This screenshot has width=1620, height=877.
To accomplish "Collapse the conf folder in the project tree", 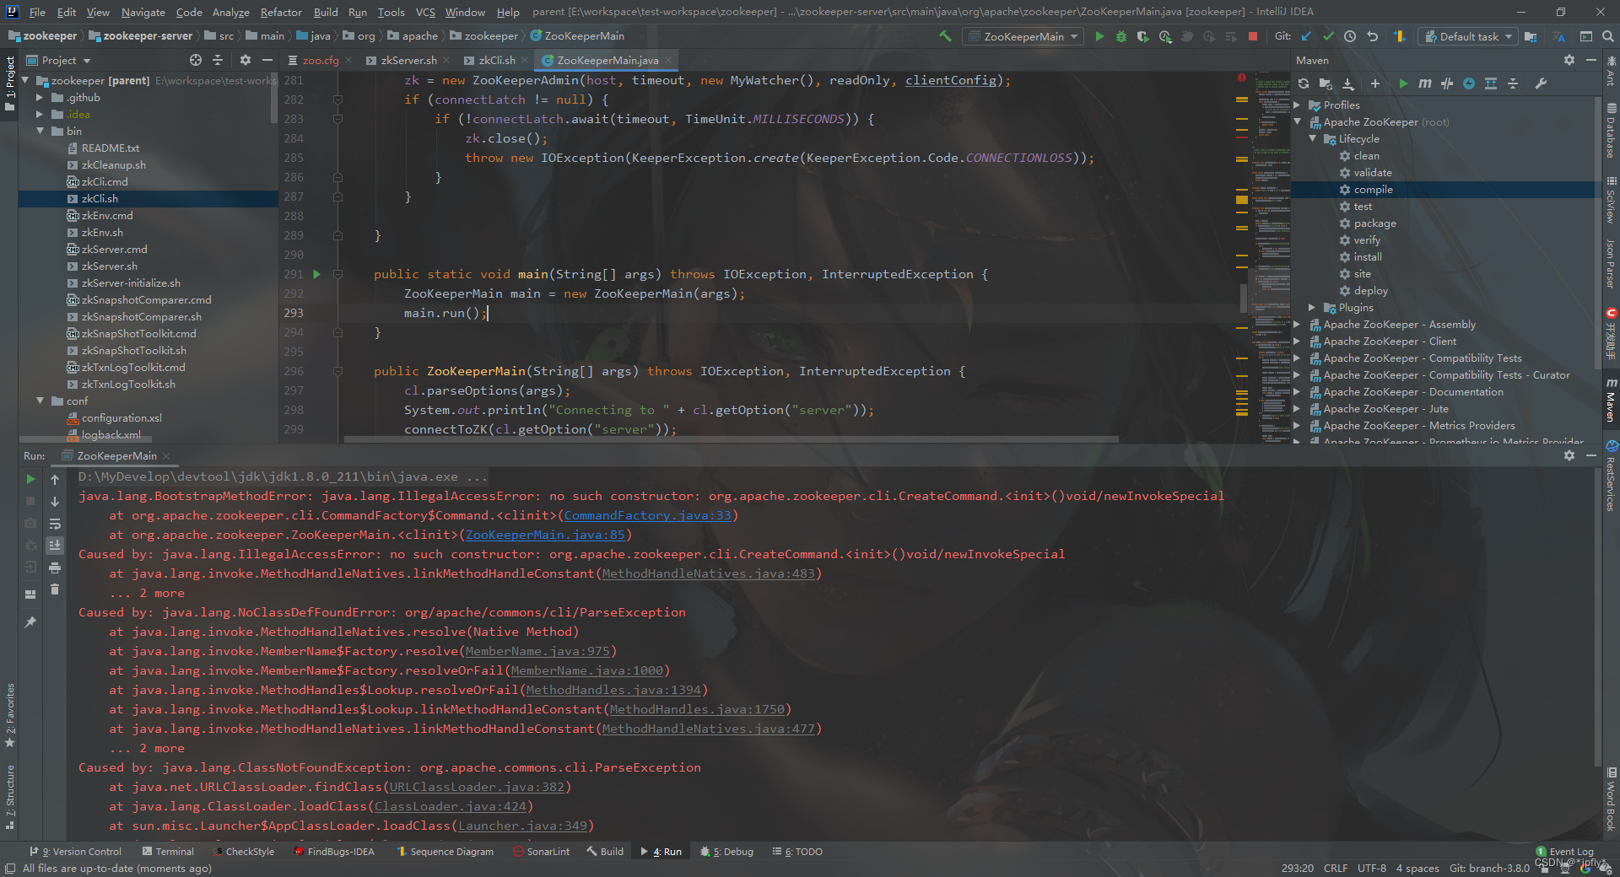I will tap(40, 401).
